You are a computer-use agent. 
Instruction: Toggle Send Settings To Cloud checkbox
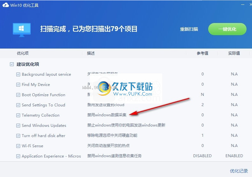click(x=18, y=105)
